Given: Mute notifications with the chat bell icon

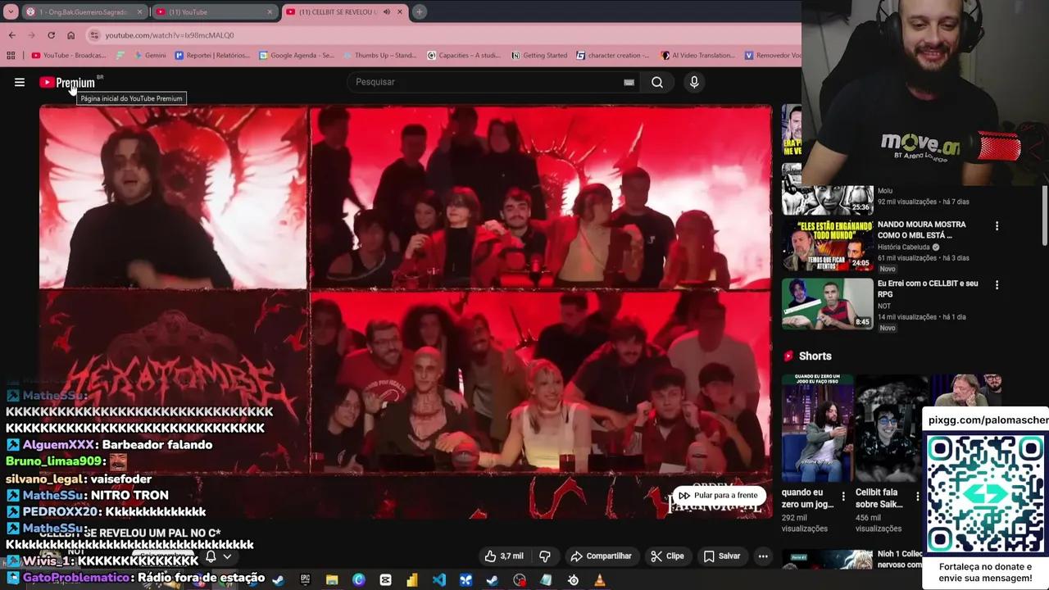Looking at the screenshot, I should tap(211, 556).
